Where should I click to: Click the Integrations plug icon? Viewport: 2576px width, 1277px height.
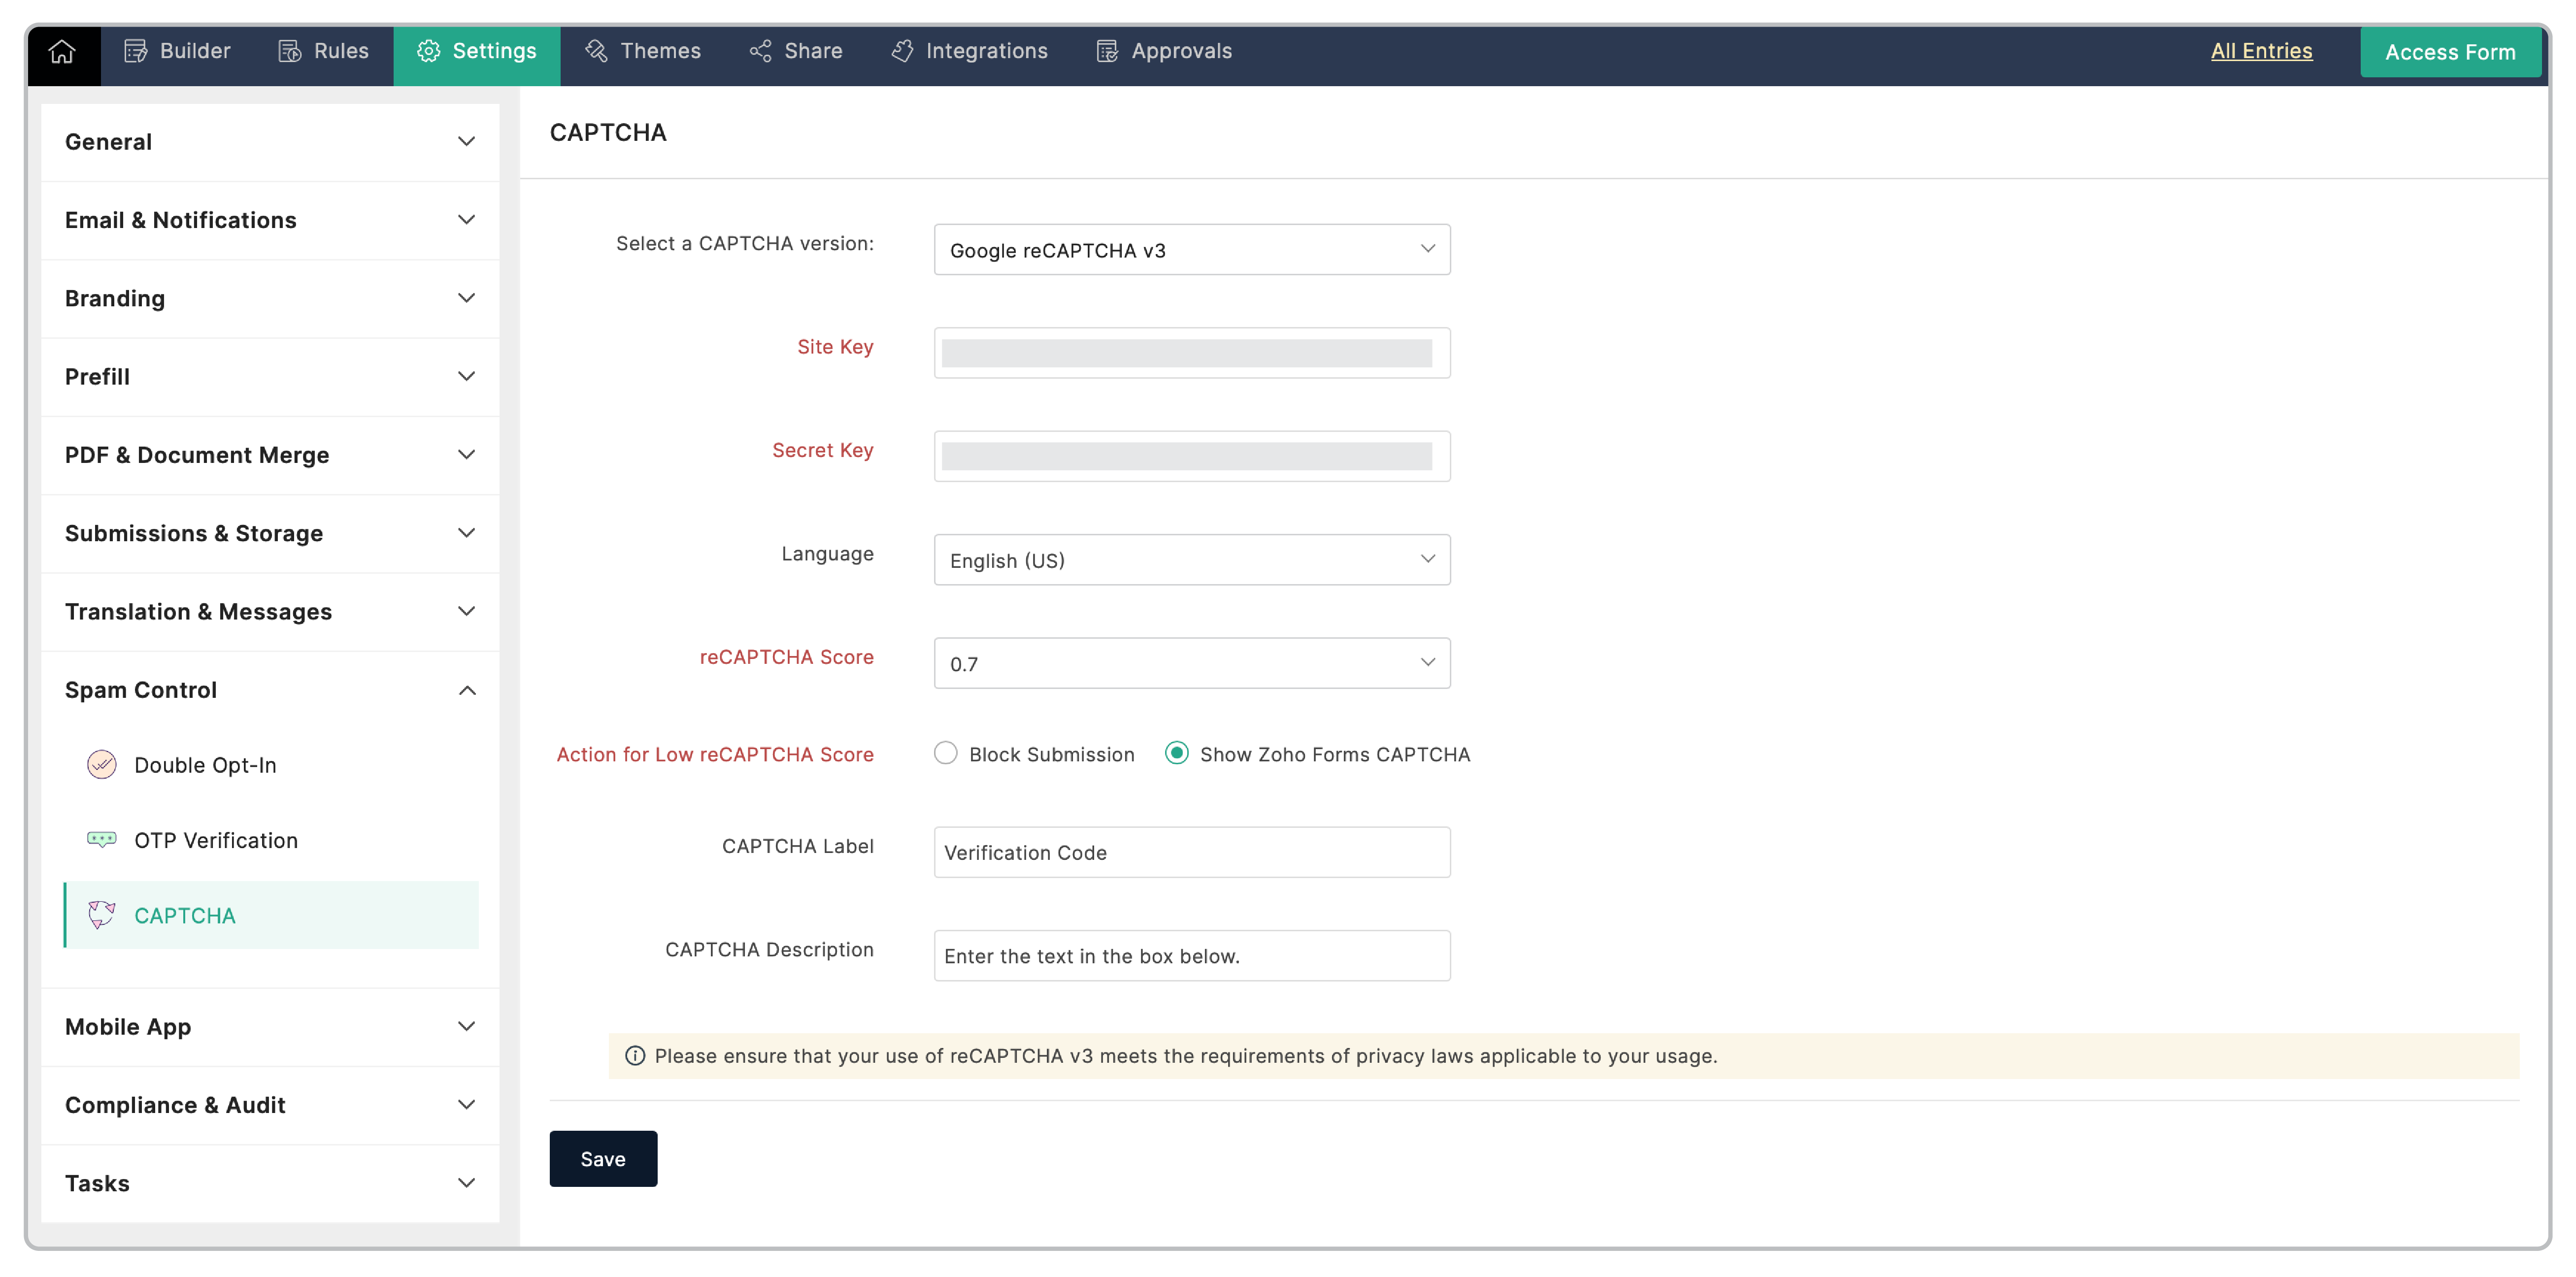click(x=902, y=51)
